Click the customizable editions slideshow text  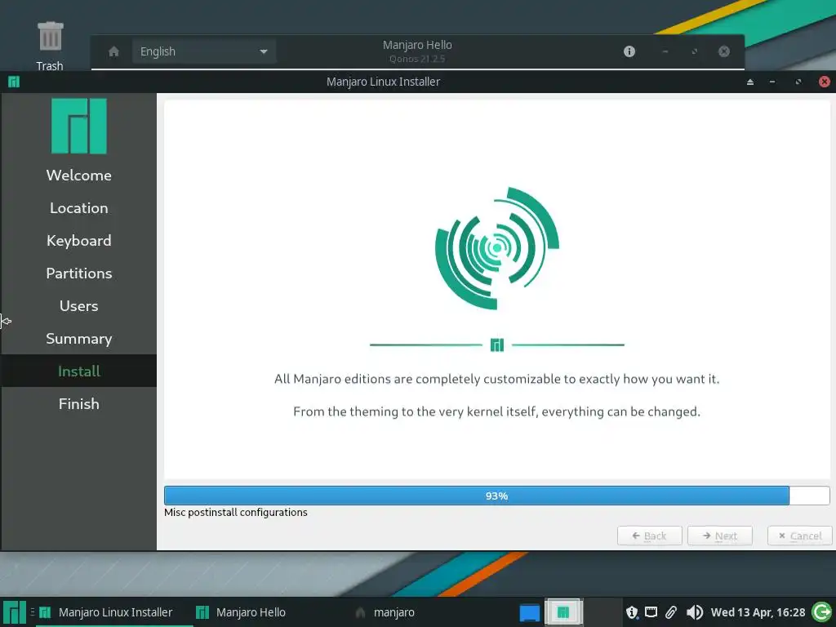497,379
